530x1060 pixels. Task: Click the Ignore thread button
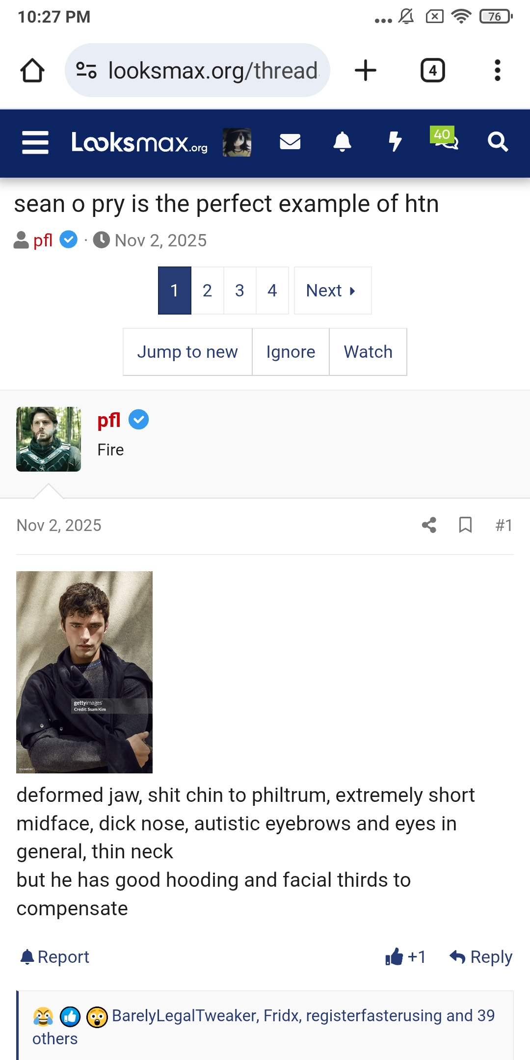291,352
